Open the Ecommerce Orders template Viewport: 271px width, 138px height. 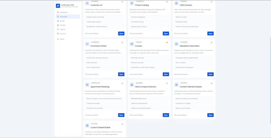tap(121, 74)
